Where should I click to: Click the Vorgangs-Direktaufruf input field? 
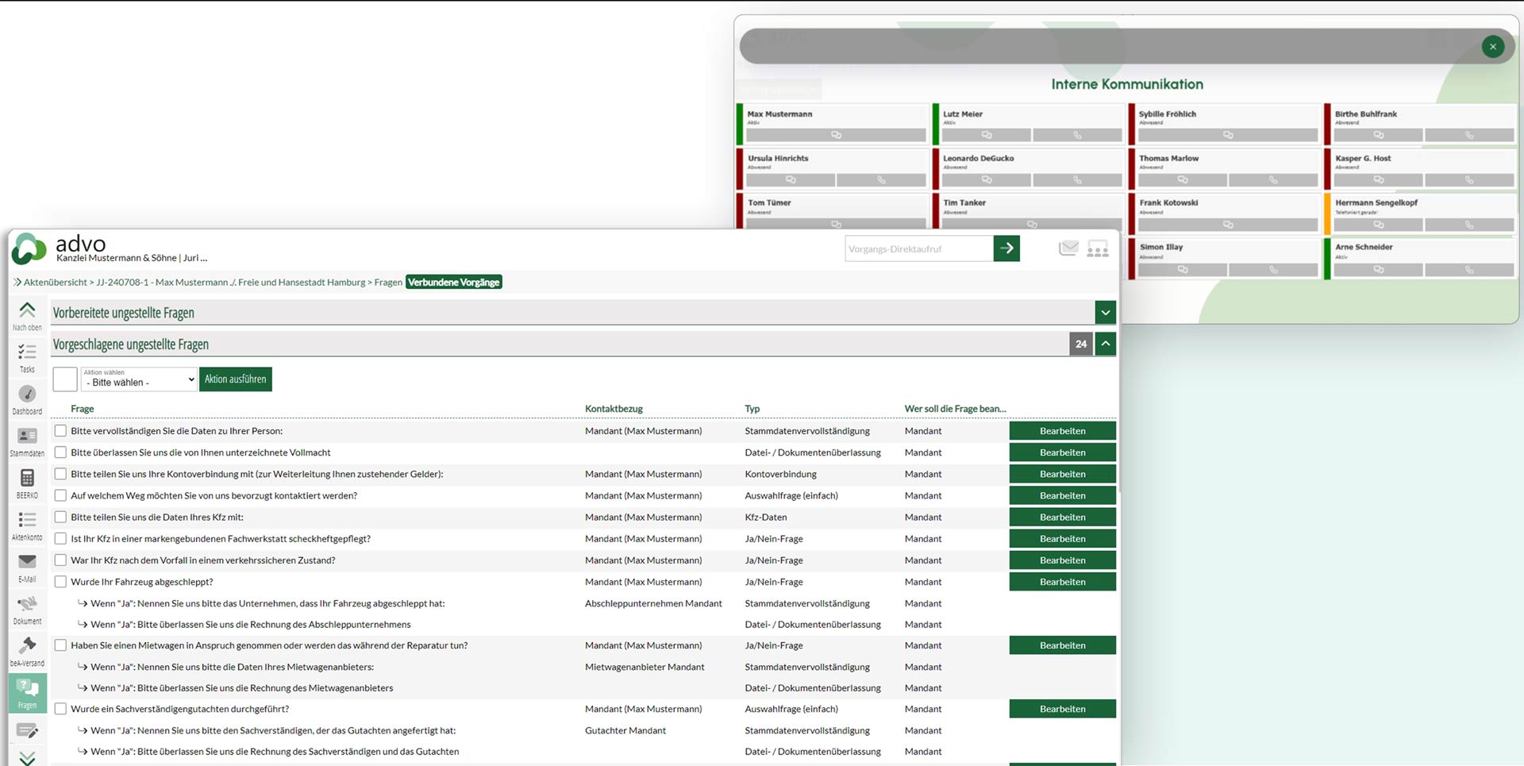pos(918,249)
